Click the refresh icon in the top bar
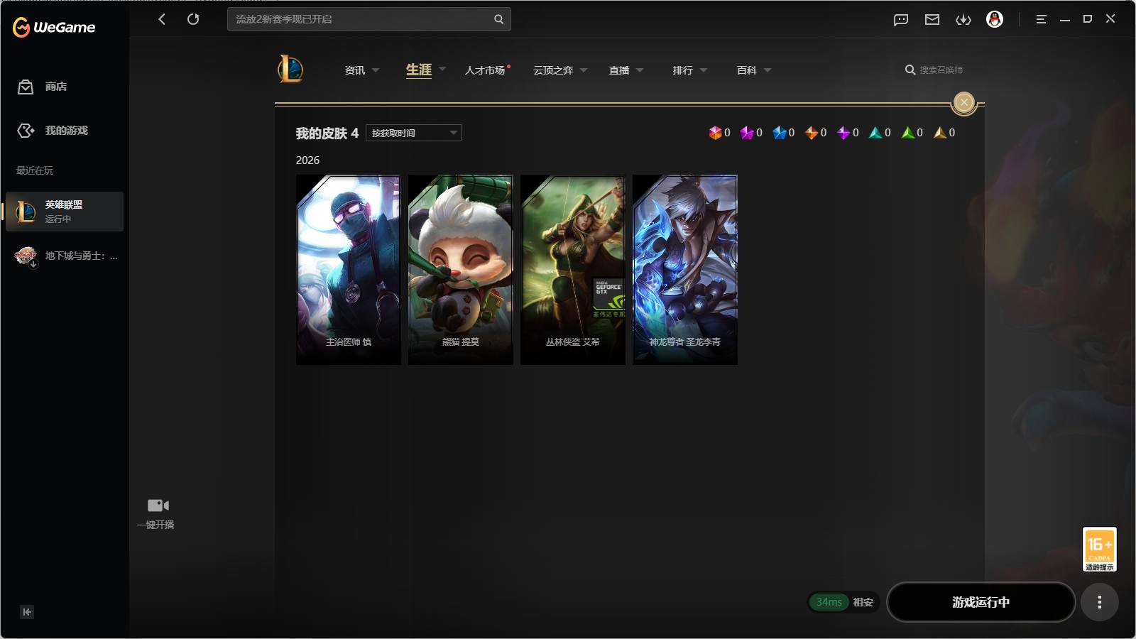 tap(193, 19)
